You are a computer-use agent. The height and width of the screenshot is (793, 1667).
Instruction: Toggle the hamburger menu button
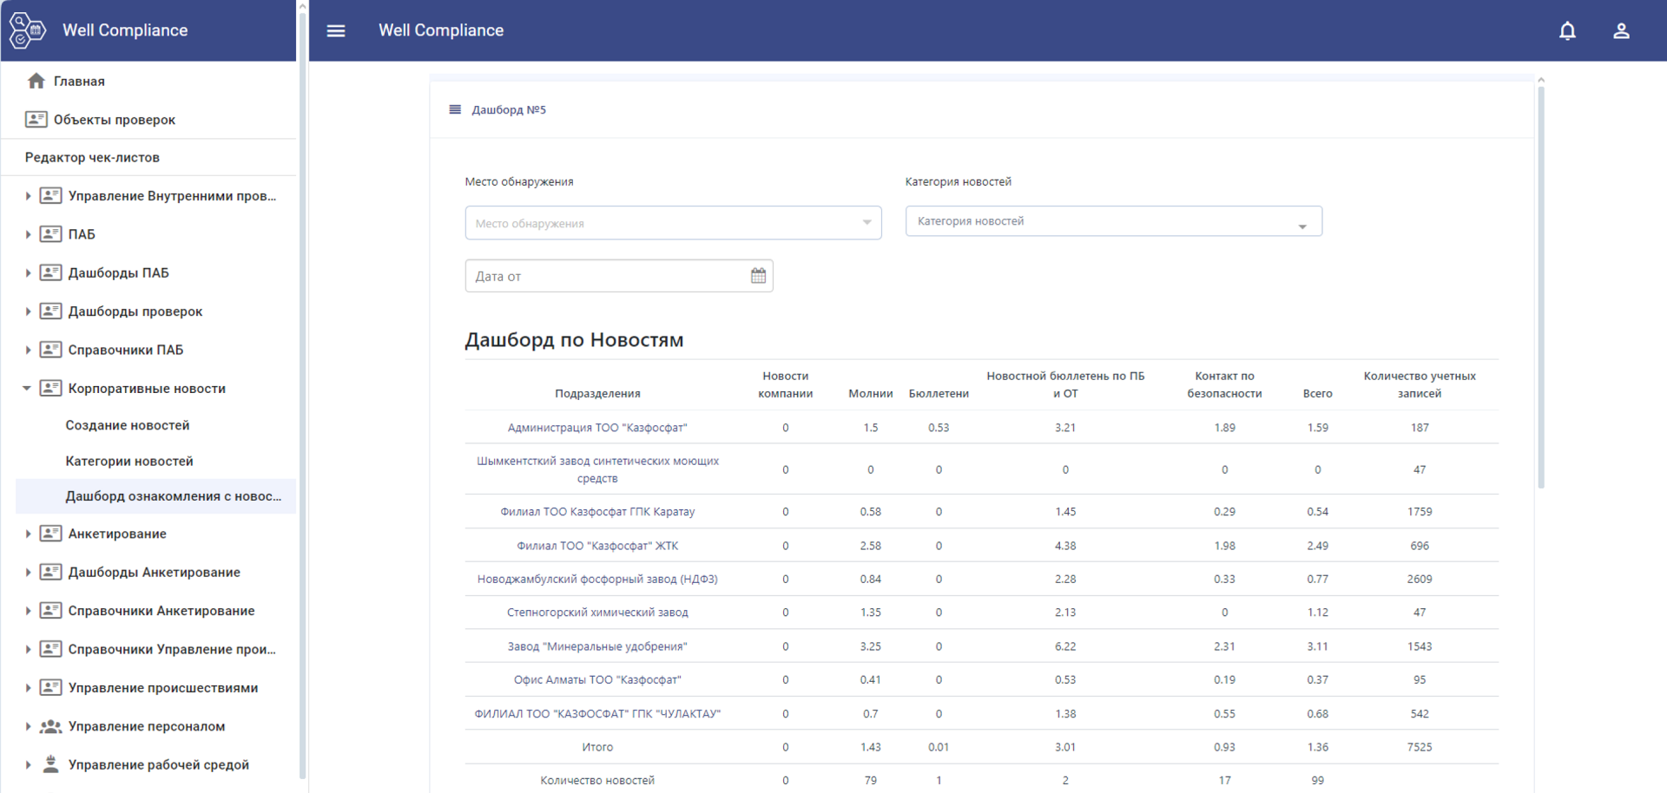336,30
